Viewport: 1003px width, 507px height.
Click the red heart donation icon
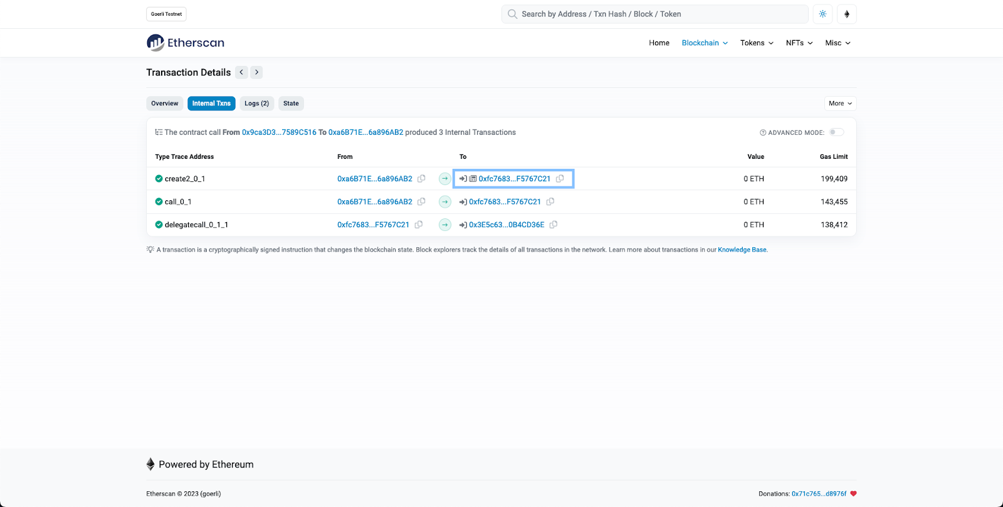click(853, 494)
